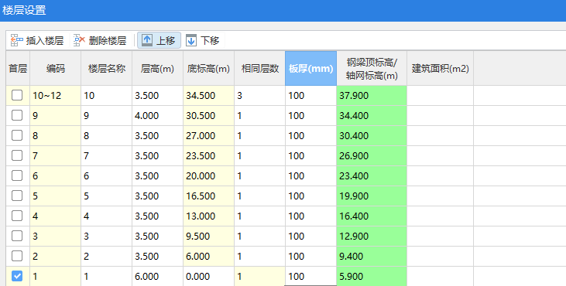566x286 pixels.
Task: Click the 插入楼层 (insert floor) icon
Action: (16, 40)
